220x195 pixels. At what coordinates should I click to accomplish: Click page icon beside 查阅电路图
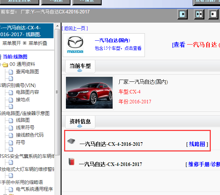click(x=11, y=72)
